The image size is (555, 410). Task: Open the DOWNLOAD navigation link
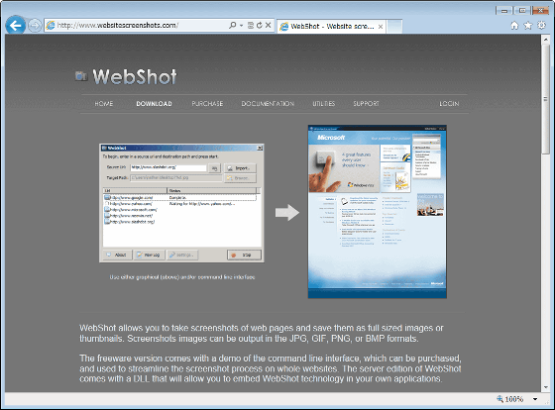(154, 104)
